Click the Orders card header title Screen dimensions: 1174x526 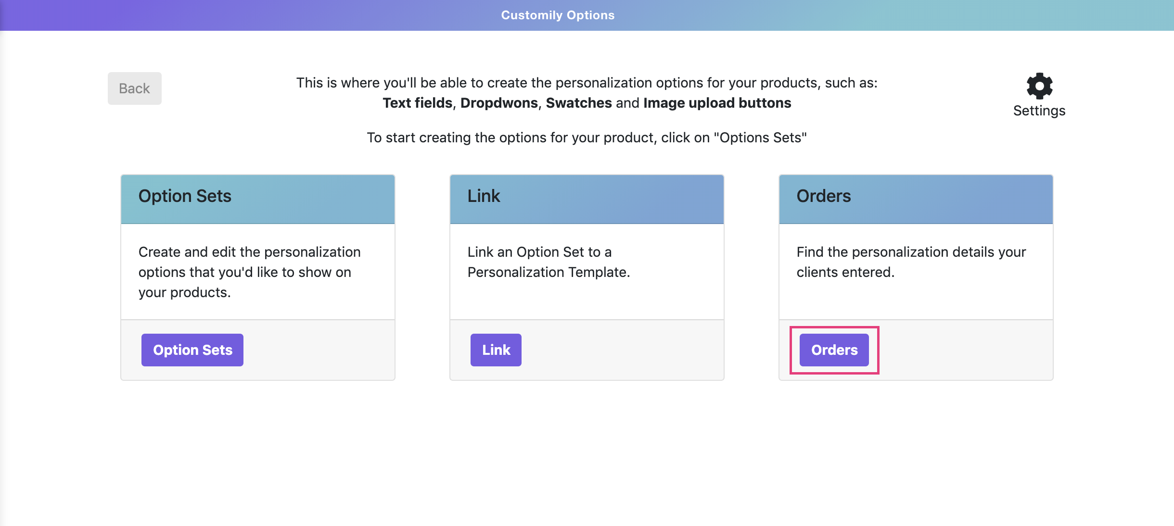pyautogui.click(x=824, y=196)
